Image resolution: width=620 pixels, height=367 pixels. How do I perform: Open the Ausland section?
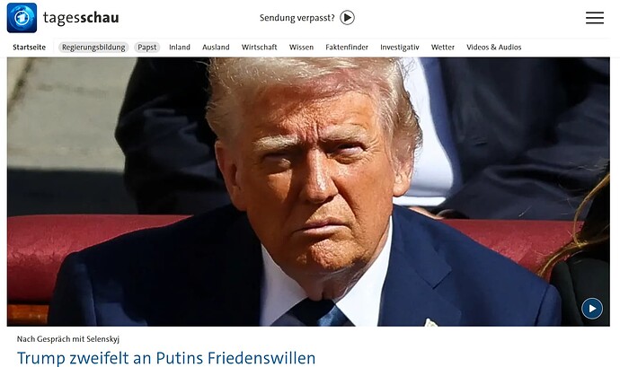216,48
